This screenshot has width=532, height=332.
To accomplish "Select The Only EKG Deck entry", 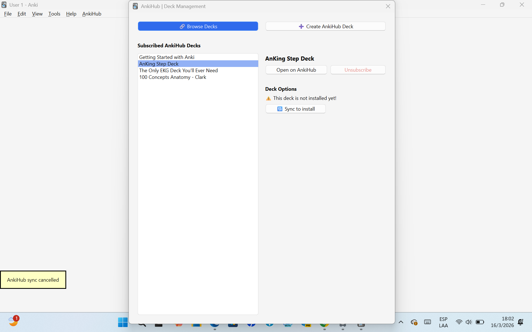I will click(x=178, y=70).
